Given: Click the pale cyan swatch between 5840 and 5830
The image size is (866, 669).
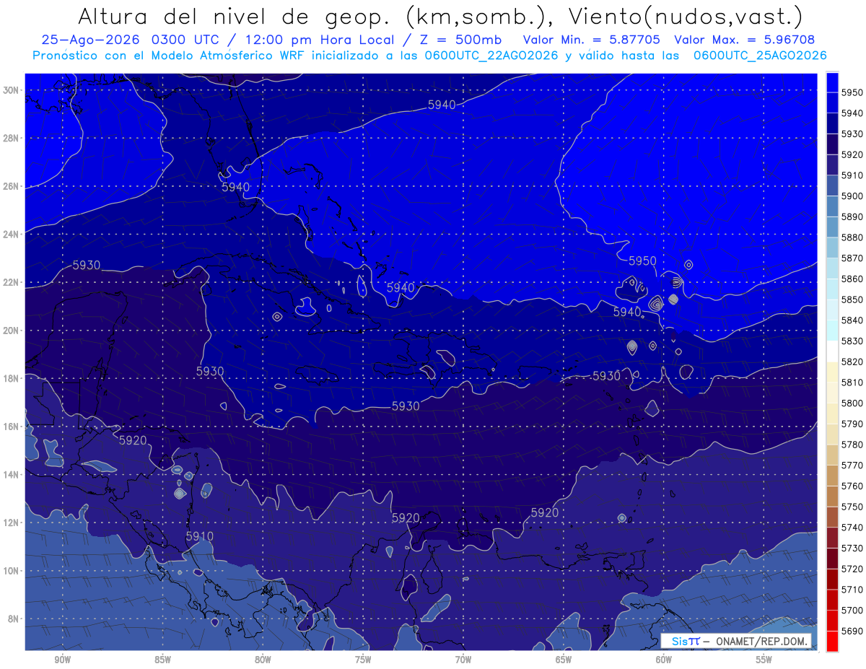Looking at the screenshot, I should [x=832, y=331].
